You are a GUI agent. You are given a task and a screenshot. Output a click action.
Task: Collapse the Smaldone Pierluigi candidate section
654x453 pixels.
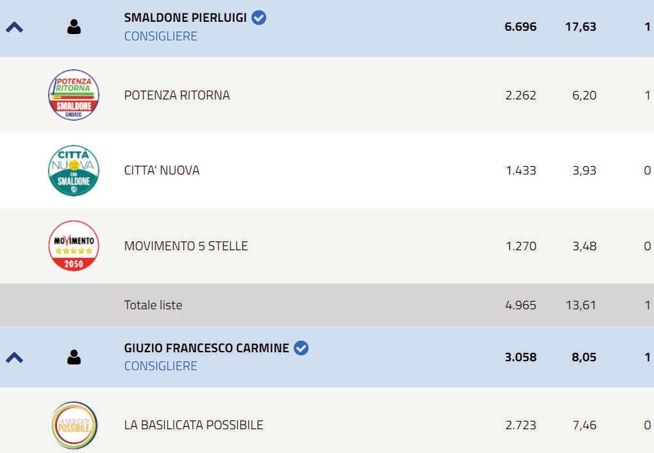[14, 27]
